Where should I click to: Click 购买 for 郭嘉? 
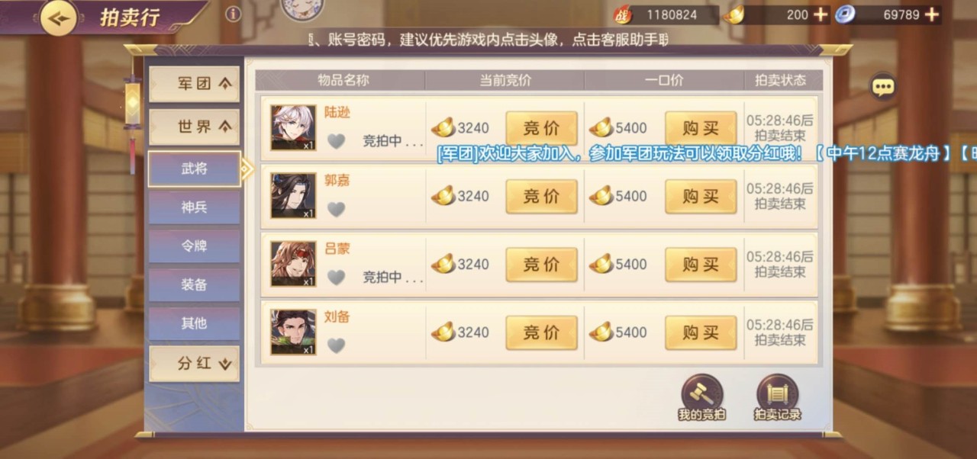coord(701,197)
